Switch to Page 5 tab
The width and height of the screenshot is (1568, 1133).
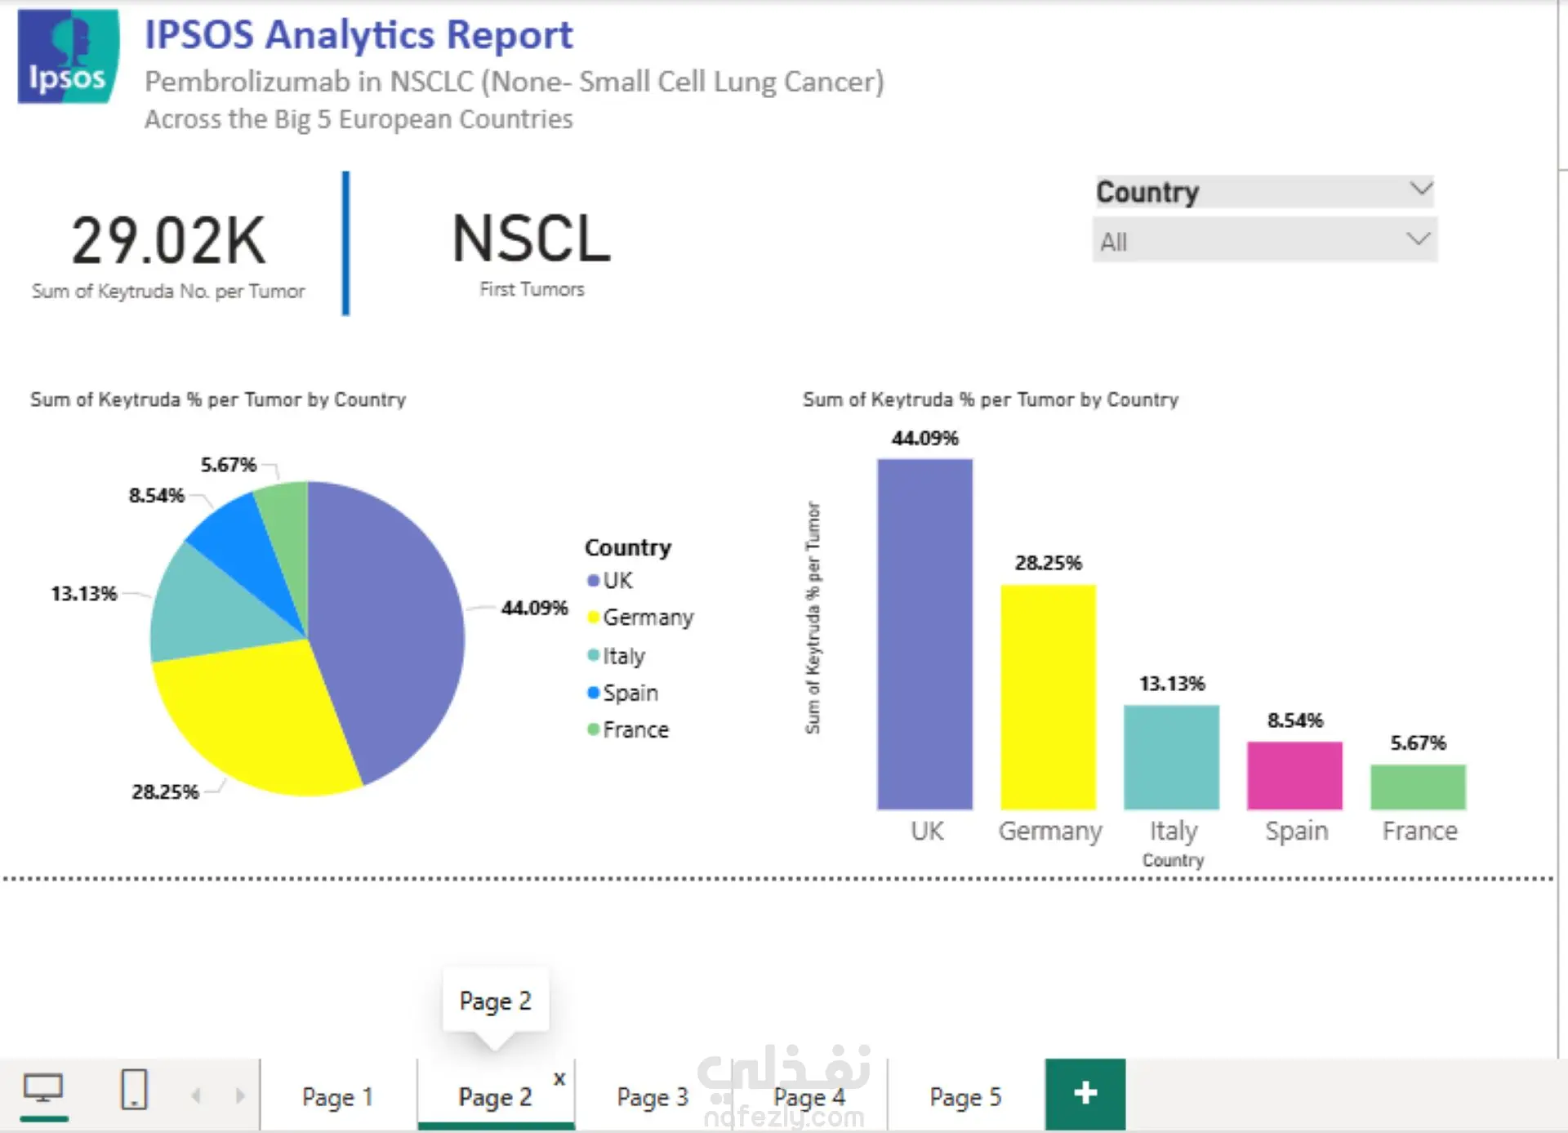pyautogui.click(x=965, y=1096)
